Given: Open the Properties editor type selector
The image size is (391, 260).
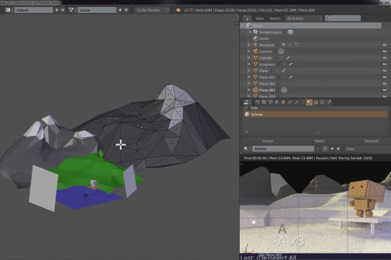Looking at the screenshot, I should (x=246, y=102).
